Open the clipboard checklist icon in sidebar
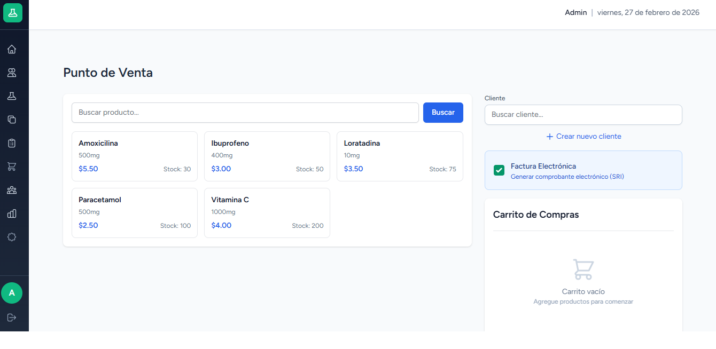 [x=12, y=143]
